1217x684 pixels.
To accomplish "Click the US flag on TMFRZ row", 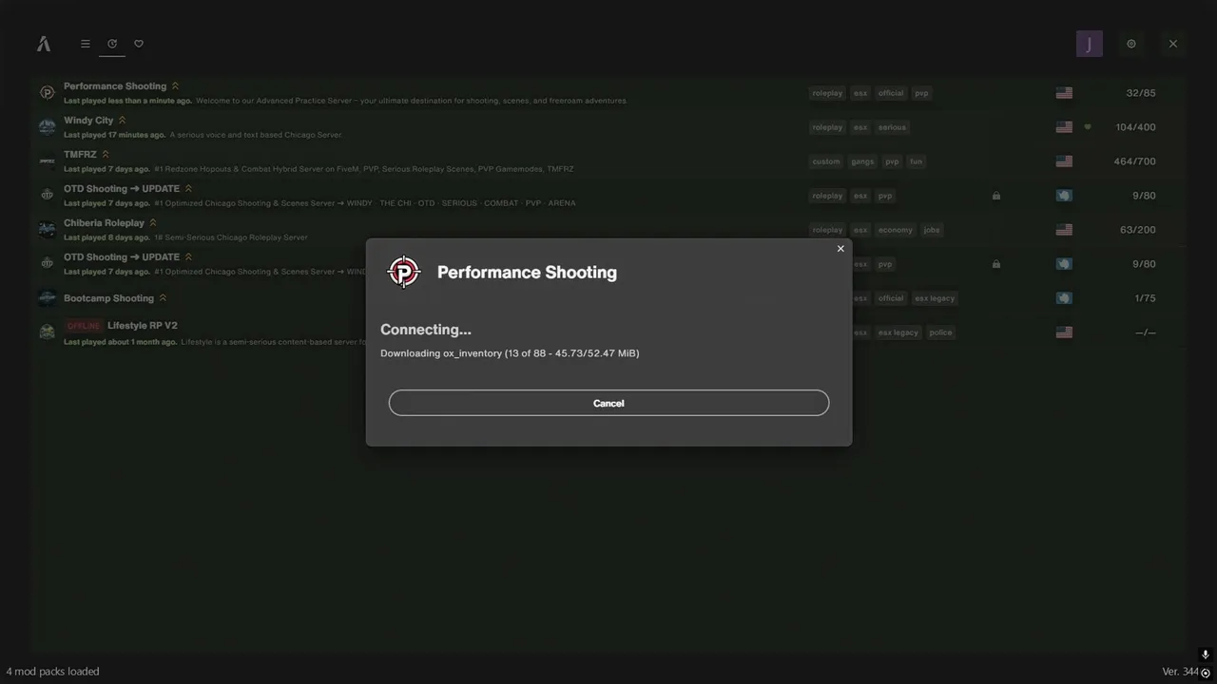I will click(x=1064, y=161).
